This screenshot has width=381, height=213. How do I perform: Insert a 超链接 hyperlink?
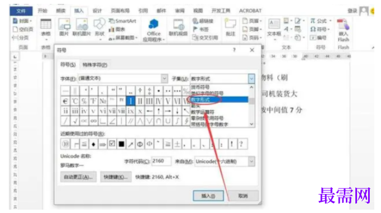click(203, 21)
